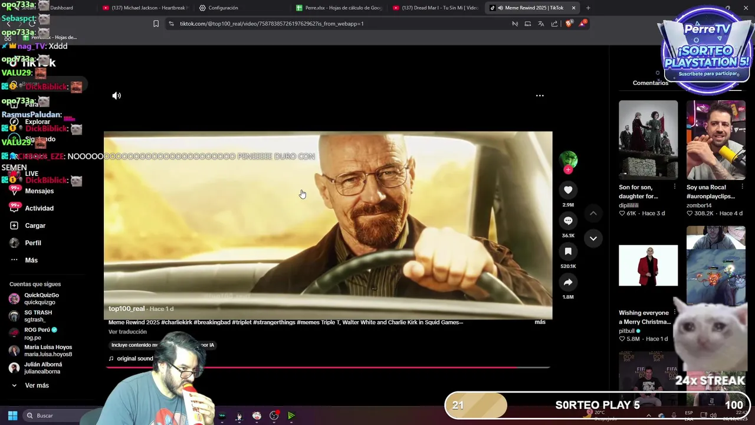This screenshot has width=755, height=425.
Task: Open the video creator avatar
Action: coord(568,159)
